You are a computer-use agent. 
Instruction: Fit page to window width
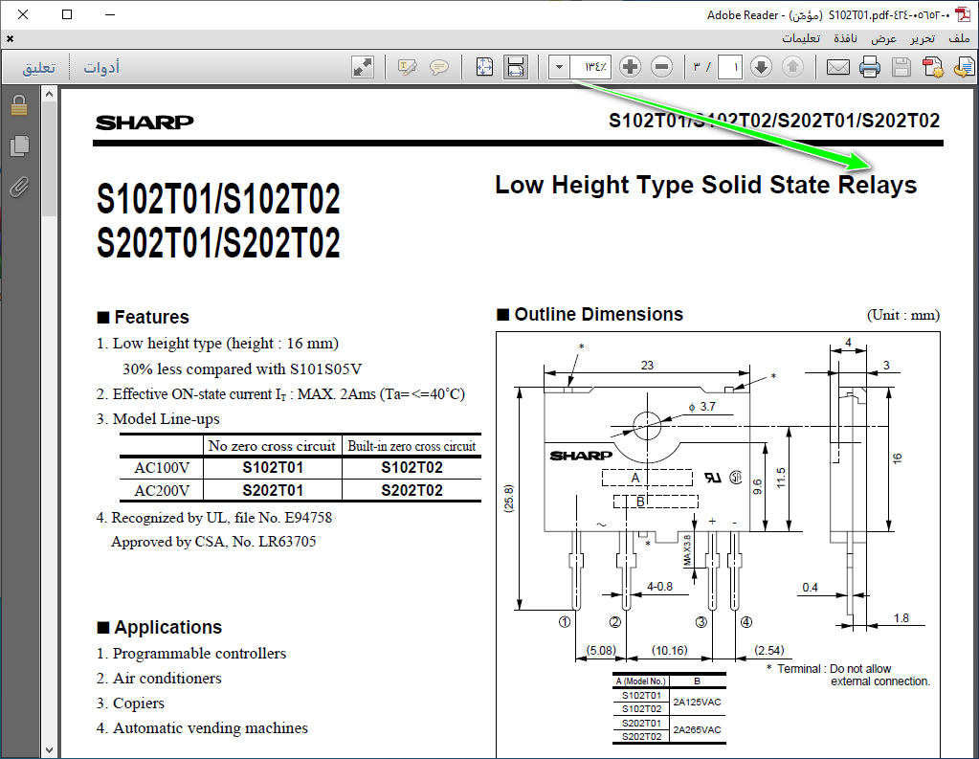coord(516,67)
